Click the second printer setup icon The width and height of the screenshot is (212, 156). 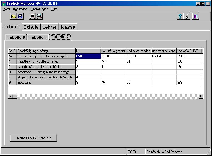click(x=39, y=16)
